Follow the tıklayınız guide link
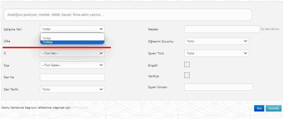 point(80,108)
